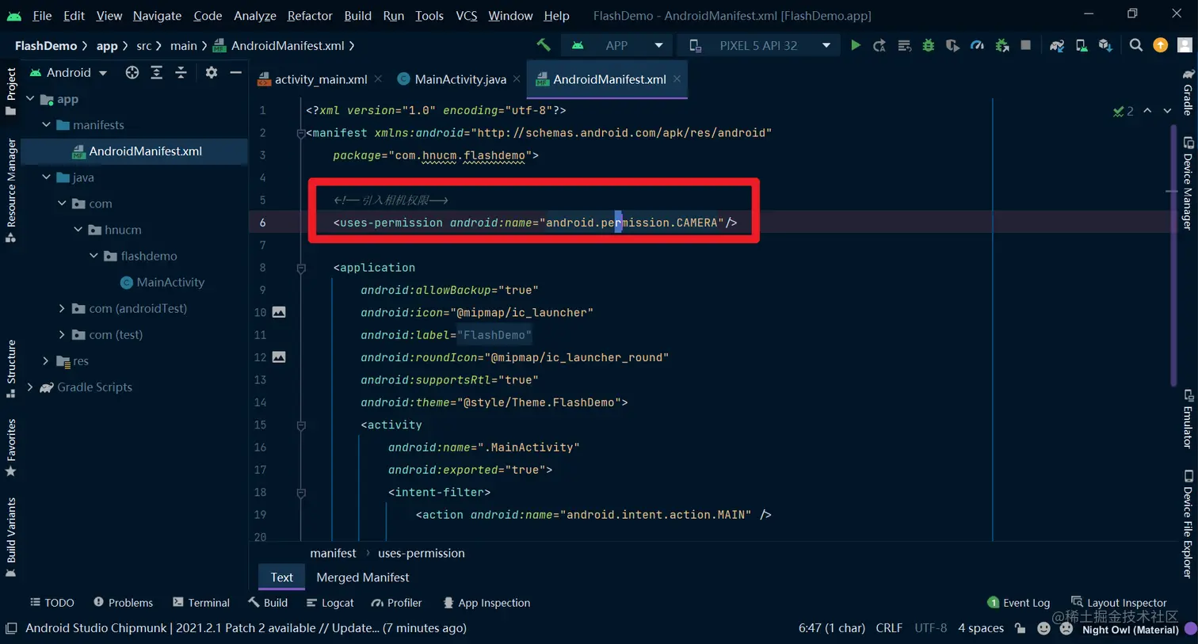Screen dimensions: 1198x644
Task: Click the gutter image icon on line 12
Action: [279, 357]
